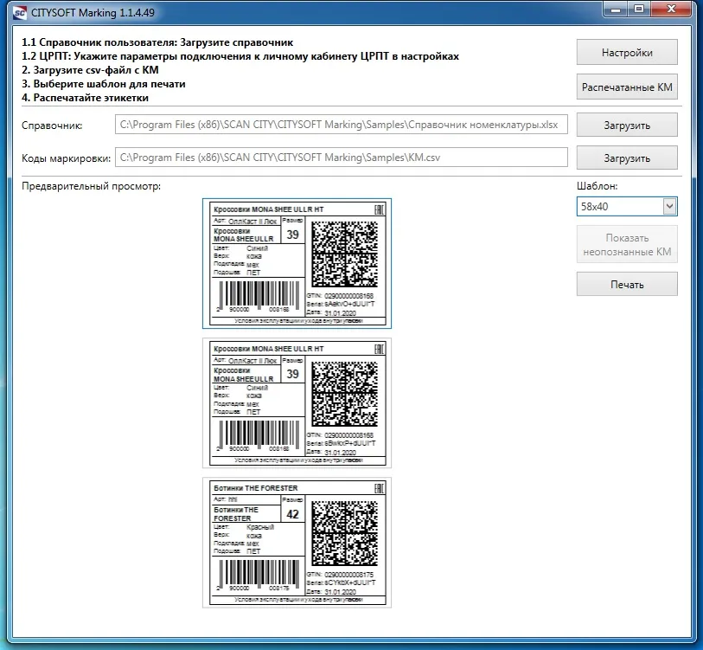The image size is (703, 650).
Task: Load the Справочник file with Загрузить
Action: point(627,125)
